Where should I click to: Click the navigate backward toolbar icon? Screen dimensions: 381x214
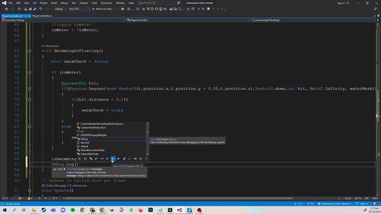coord(6,9)
